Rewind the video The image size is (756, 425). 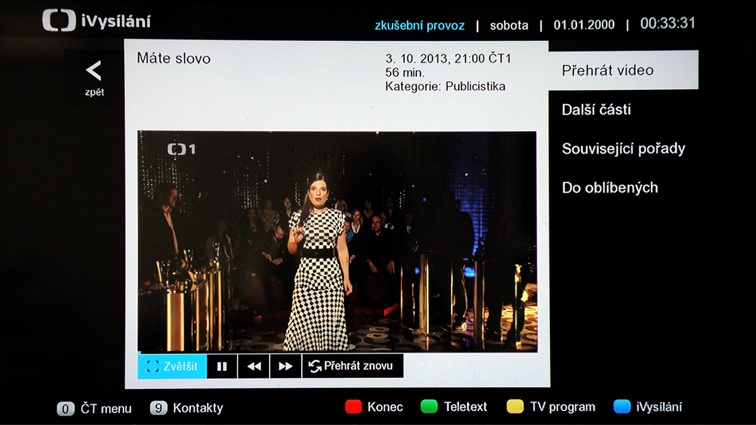tap(253, 366)
